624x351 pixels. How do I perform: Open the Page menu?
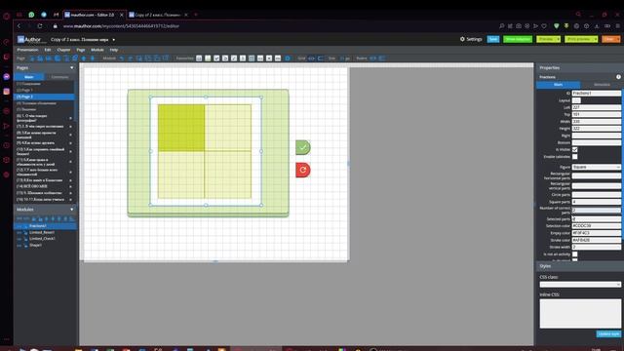coord(81,50)
